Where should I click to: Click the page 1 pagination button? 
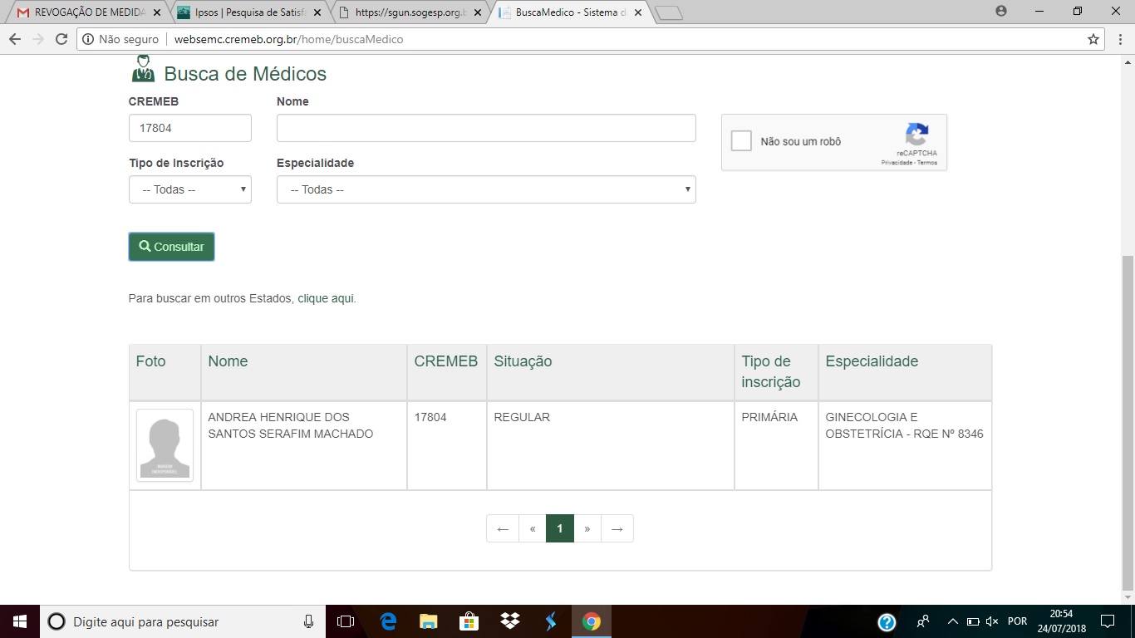coord(560,528)
